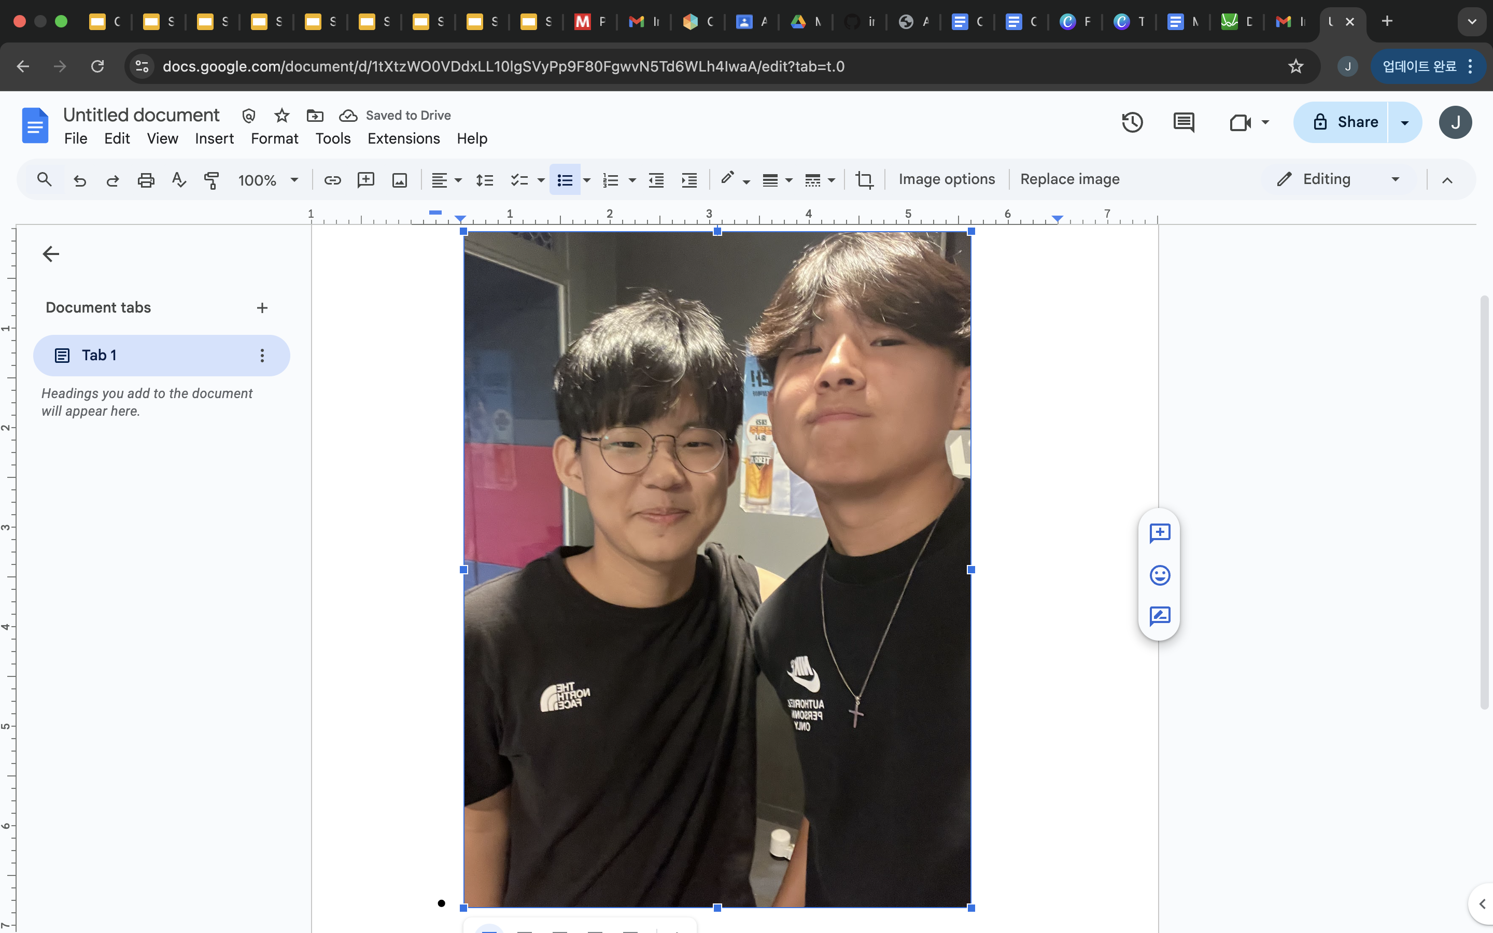Click the add emoji reaction icon

click(1159, 575)
